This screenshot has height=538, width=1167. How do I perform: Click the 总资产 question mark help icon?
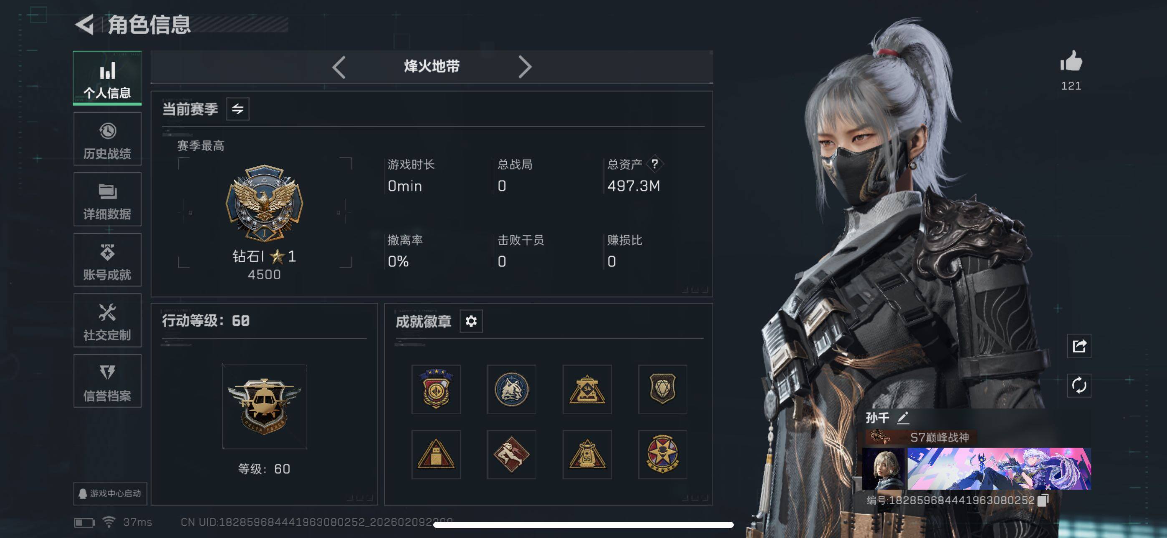pyautogui.click(x=654, y=164)
